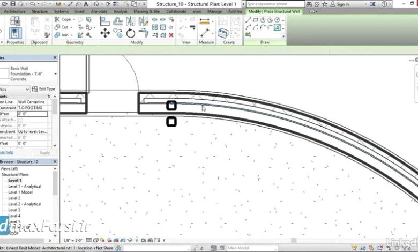
Task: Click the Cope geometry tool
Action: tap(63, 19)
